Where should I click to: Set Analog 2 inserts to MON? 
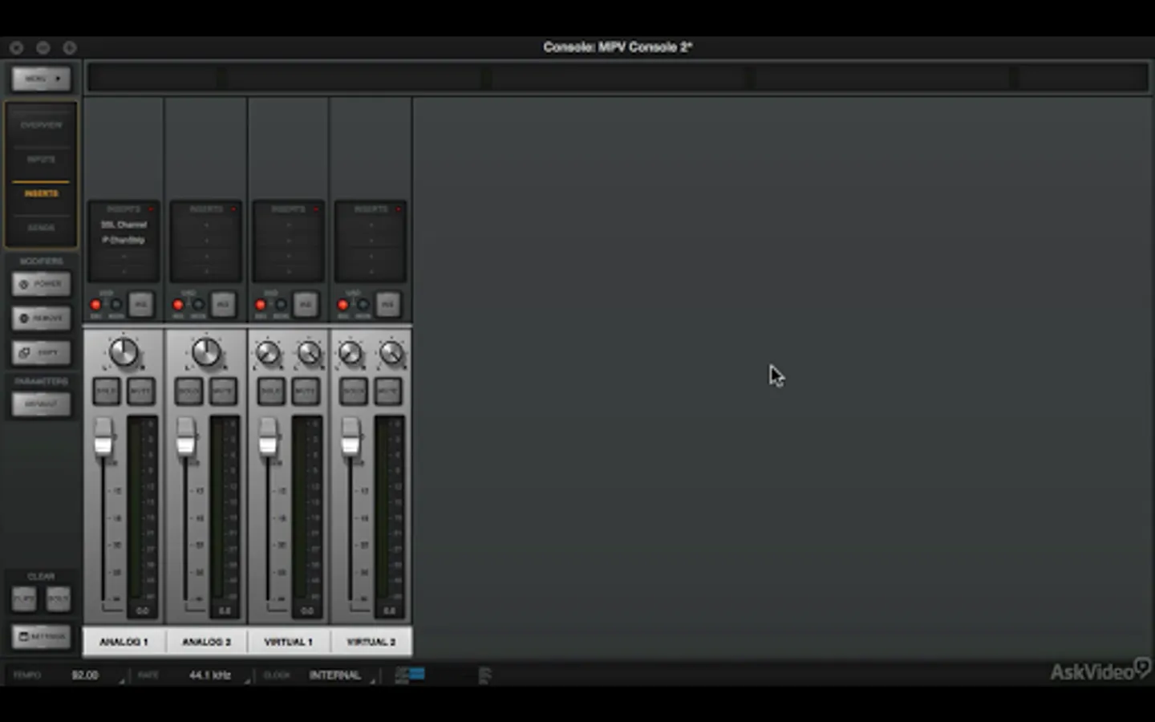[198, 305]
